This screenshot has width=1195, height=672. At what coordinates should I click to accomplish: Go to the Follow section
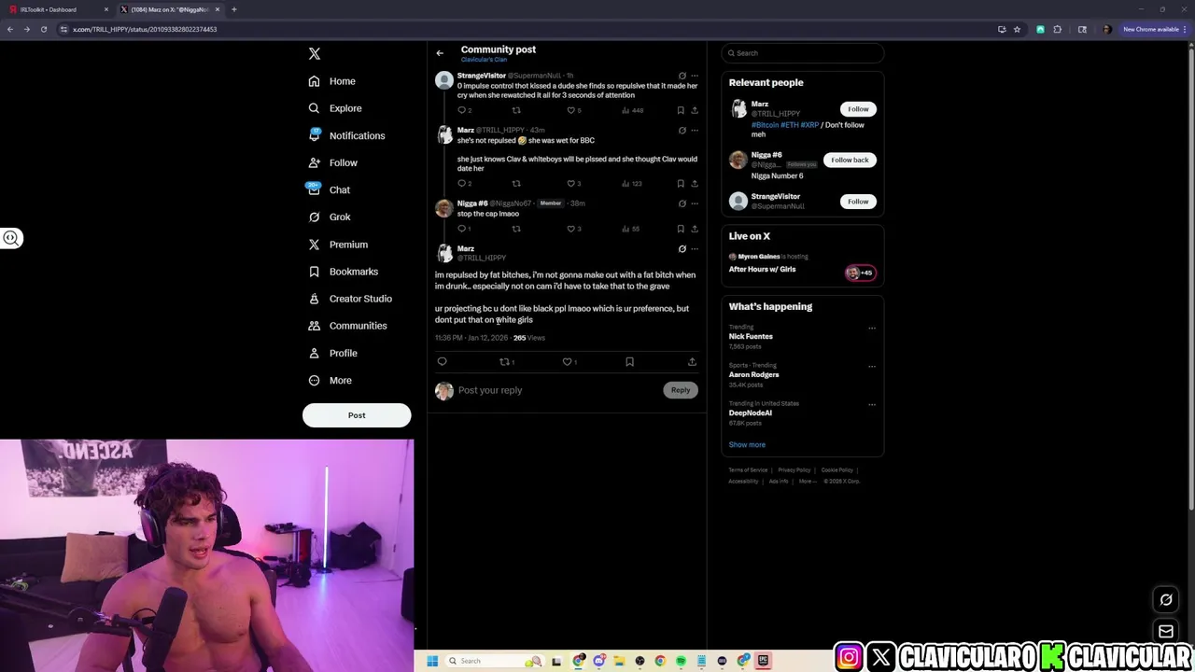pyautogui.click(x=333, y=162)
